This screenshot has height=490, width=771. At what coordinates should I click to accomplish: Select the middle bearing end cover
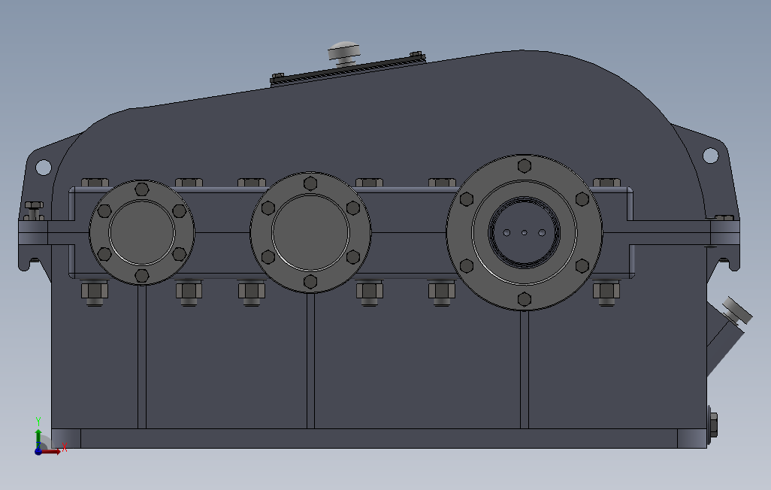click(310, 232)
